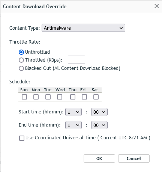Screen dimensions: 162x172
Task: Check the Sun schedule checkbox
Action: (24, 97)
